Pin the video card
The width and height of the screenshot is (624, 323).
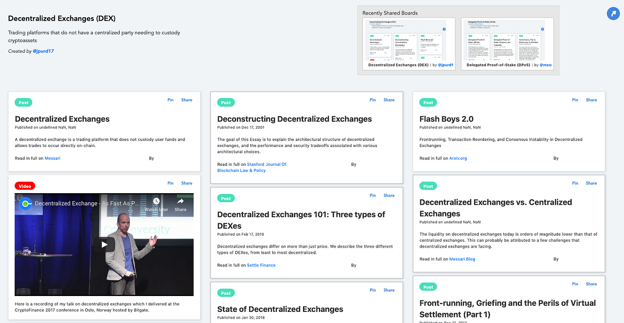[171, 183]
